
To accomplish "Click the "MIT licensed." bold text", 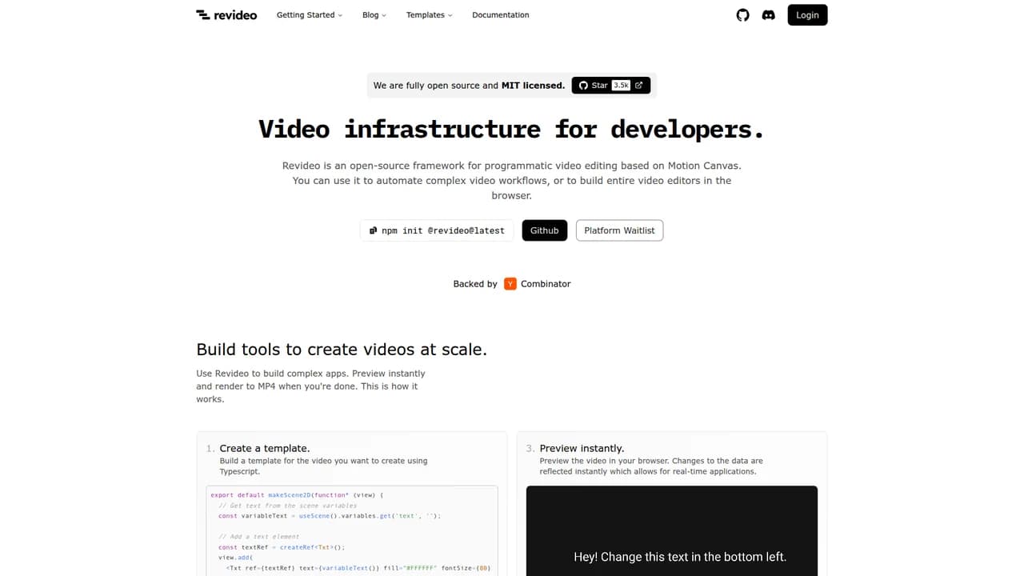I will click(533, 86).
